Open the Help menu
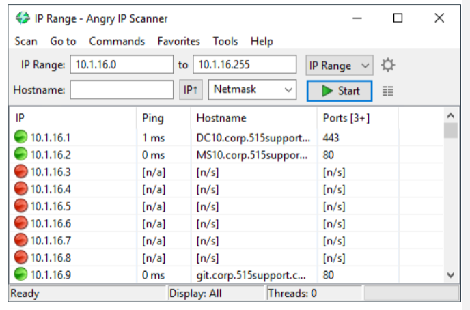 click(x=262, y=41)
